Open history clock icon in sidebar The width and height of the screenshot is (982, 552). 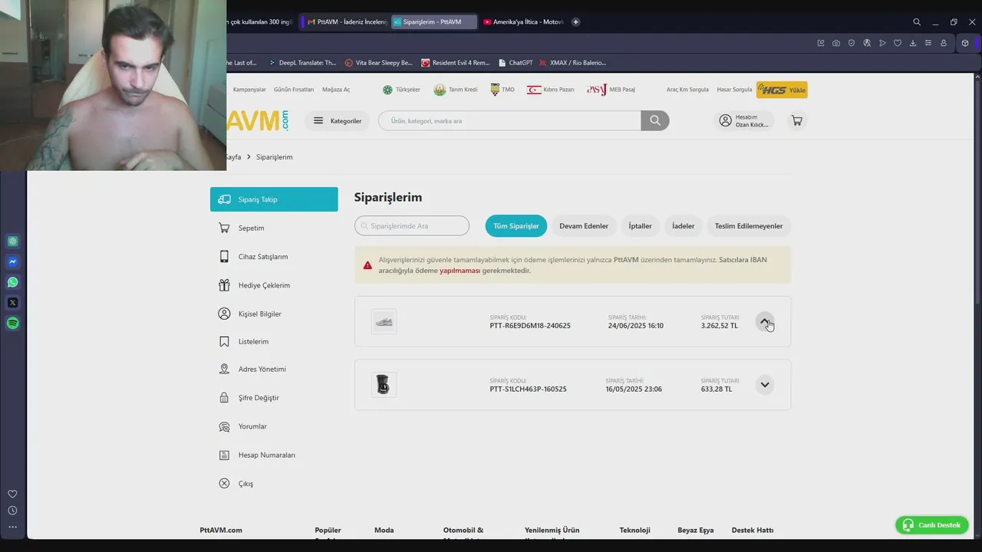[x=12, y=511]
